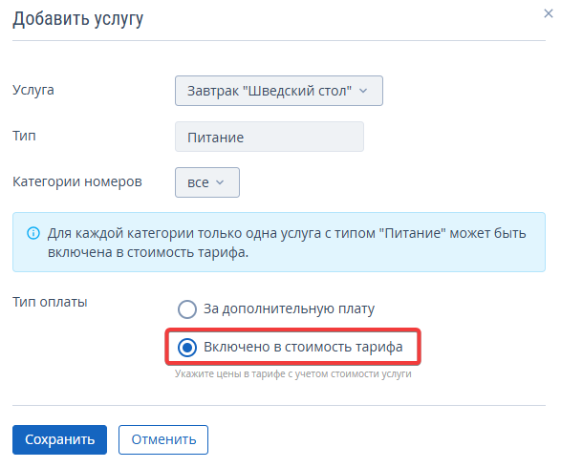
Task: Click the Питание type field
Action: click(x=270, y=137)
